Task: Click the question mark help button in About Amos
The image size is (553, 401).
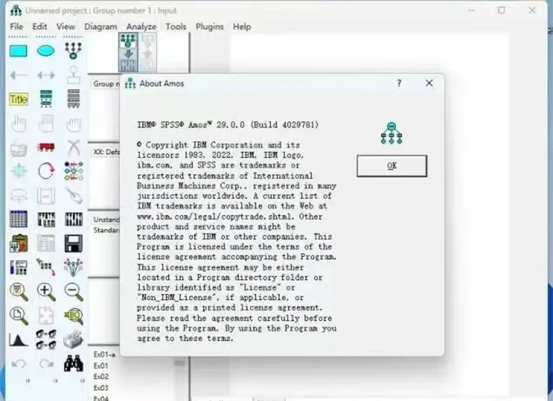Action: click(x=399, y=83)
